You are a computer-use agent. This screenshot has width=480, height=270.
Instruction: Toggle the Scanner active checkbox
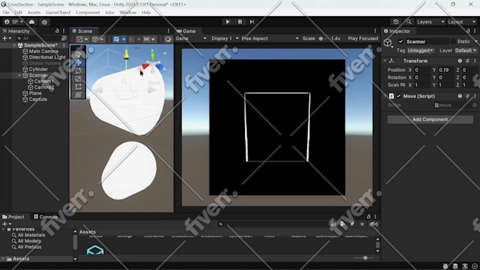click(401, 42)
